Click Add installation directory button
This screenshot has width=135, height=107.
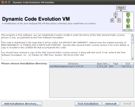22,104
